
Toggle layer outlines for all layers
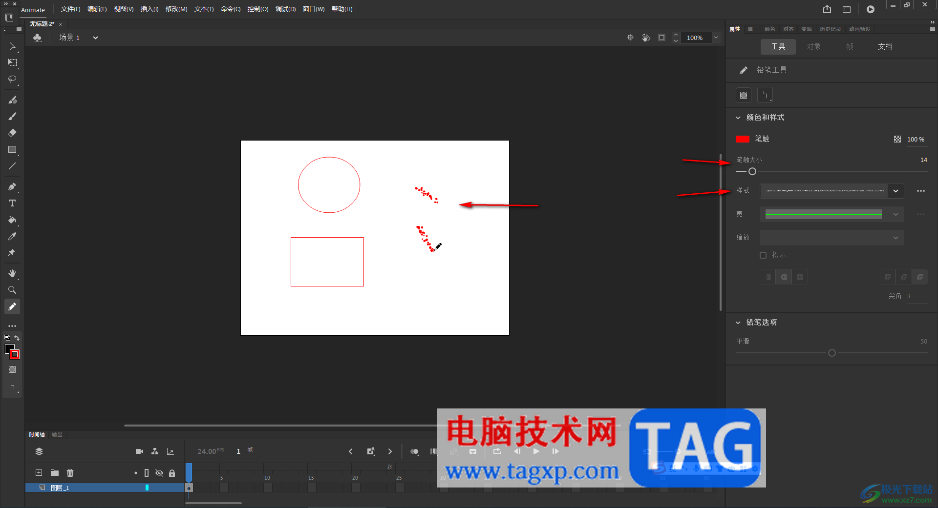[147, 473]
